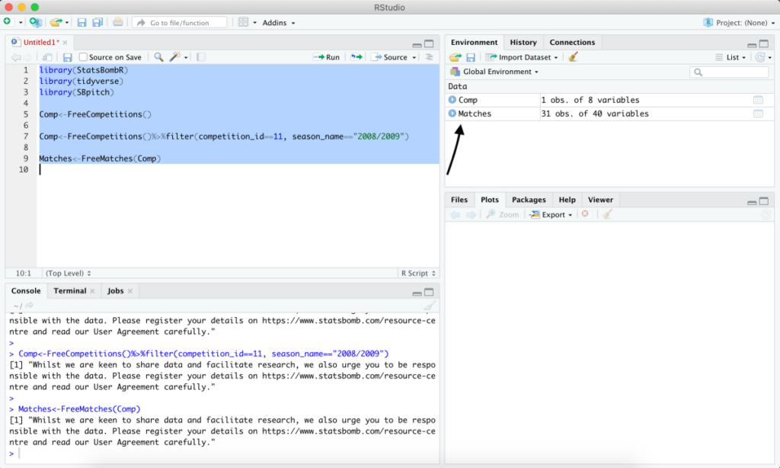The height and width of the screenshot is (468, 780).
Task: Enable the Source on Save checkbox
Action: (x=83, y=56)
